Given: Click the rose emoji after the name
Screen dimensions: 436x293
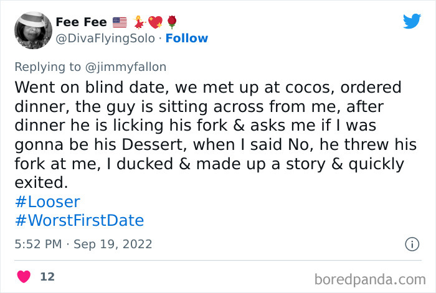Looking at the screenshot, I should (171, 22).
